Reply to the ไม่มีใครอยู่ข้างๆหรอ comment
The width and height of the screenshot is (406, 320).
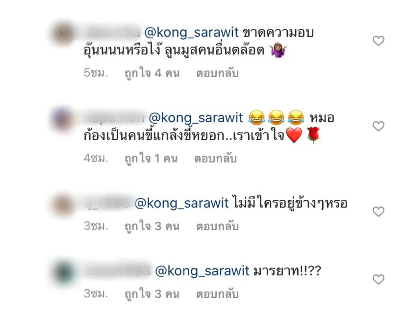click(217, 226)
